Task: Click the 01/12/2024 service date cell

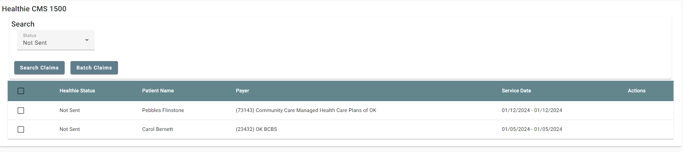Action: pos(532,111)
